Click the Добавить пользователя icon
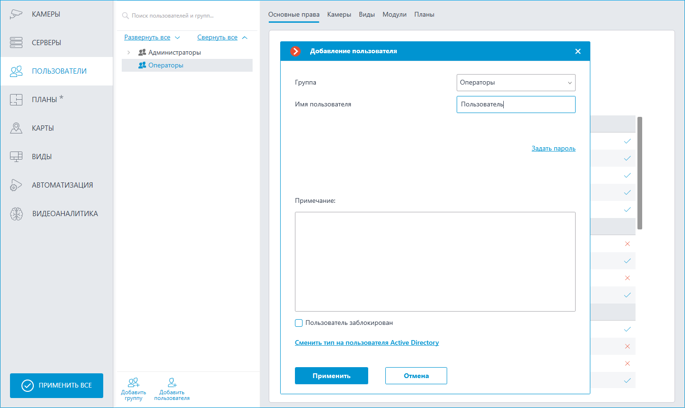Screen dimensions: 685x408 (x=172, y=382)
